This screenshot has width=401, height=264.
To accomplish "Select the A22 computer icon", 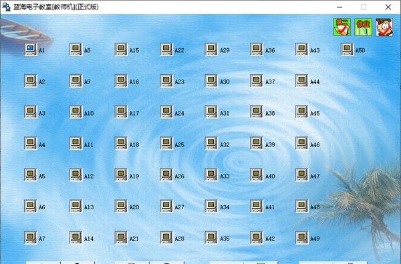I will coord(166,49).
